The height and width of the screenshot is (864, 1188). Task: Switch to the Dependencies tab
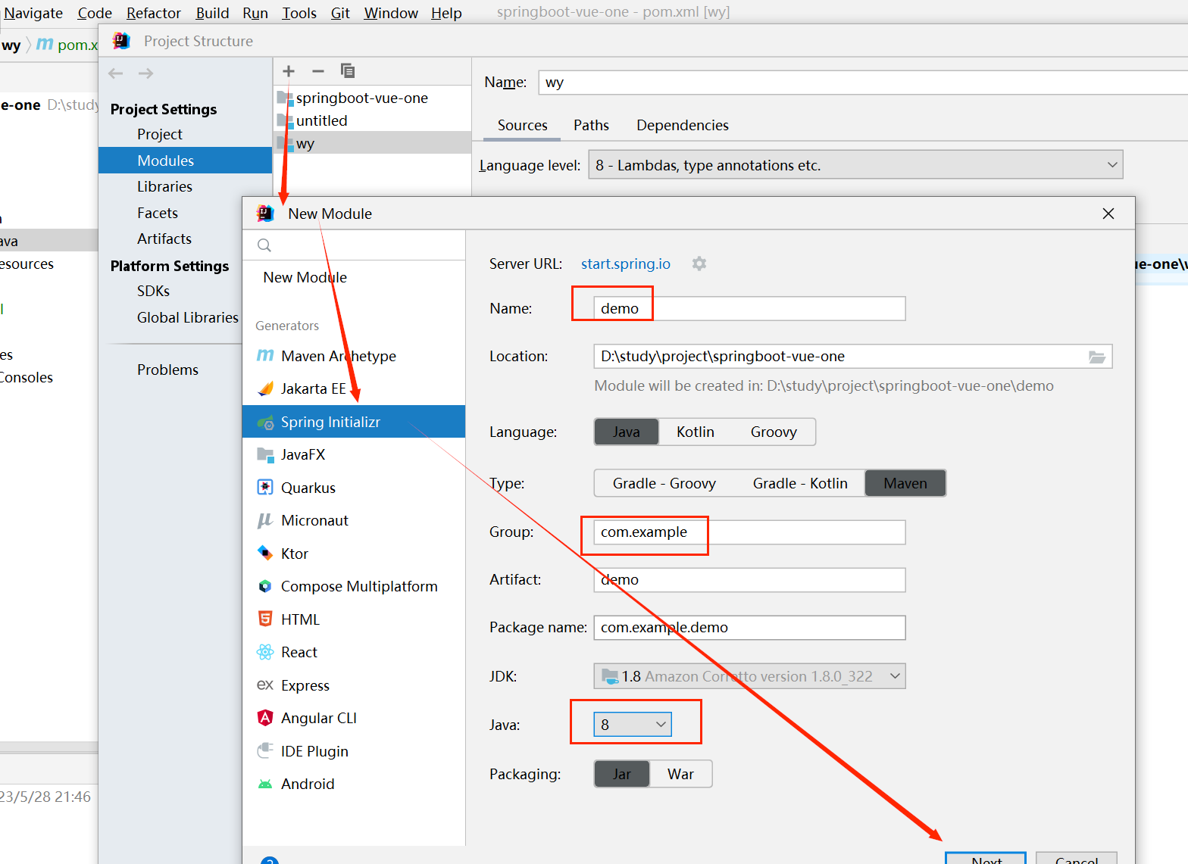[683, 125]
